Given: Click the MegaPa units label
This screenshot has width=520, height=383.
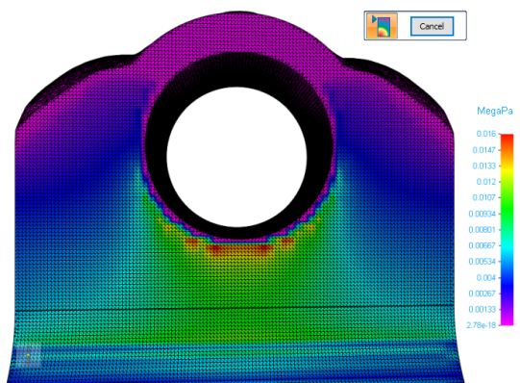Looking at the screenshot, I should [x=494, y=111].
